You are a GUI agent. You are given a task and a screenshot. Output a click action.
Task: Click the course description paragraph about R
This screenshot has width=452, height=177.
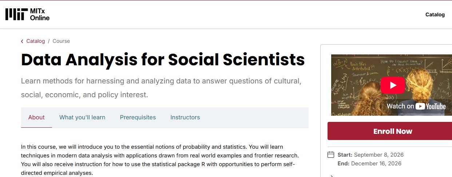pyautogui.click(x=160, y=160)
